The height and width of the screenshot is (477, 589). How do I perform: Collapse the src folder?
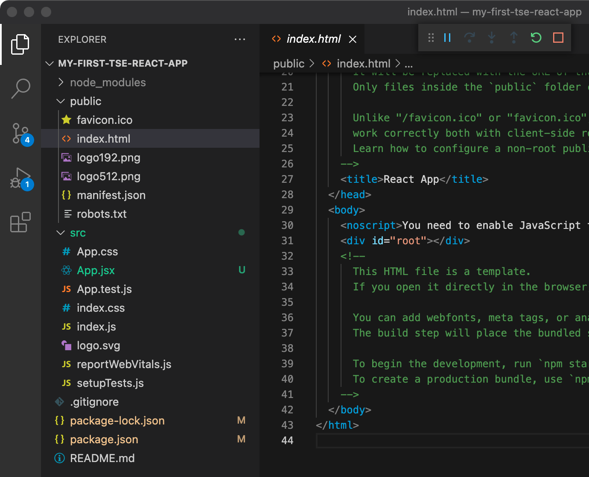coord(78,233)
